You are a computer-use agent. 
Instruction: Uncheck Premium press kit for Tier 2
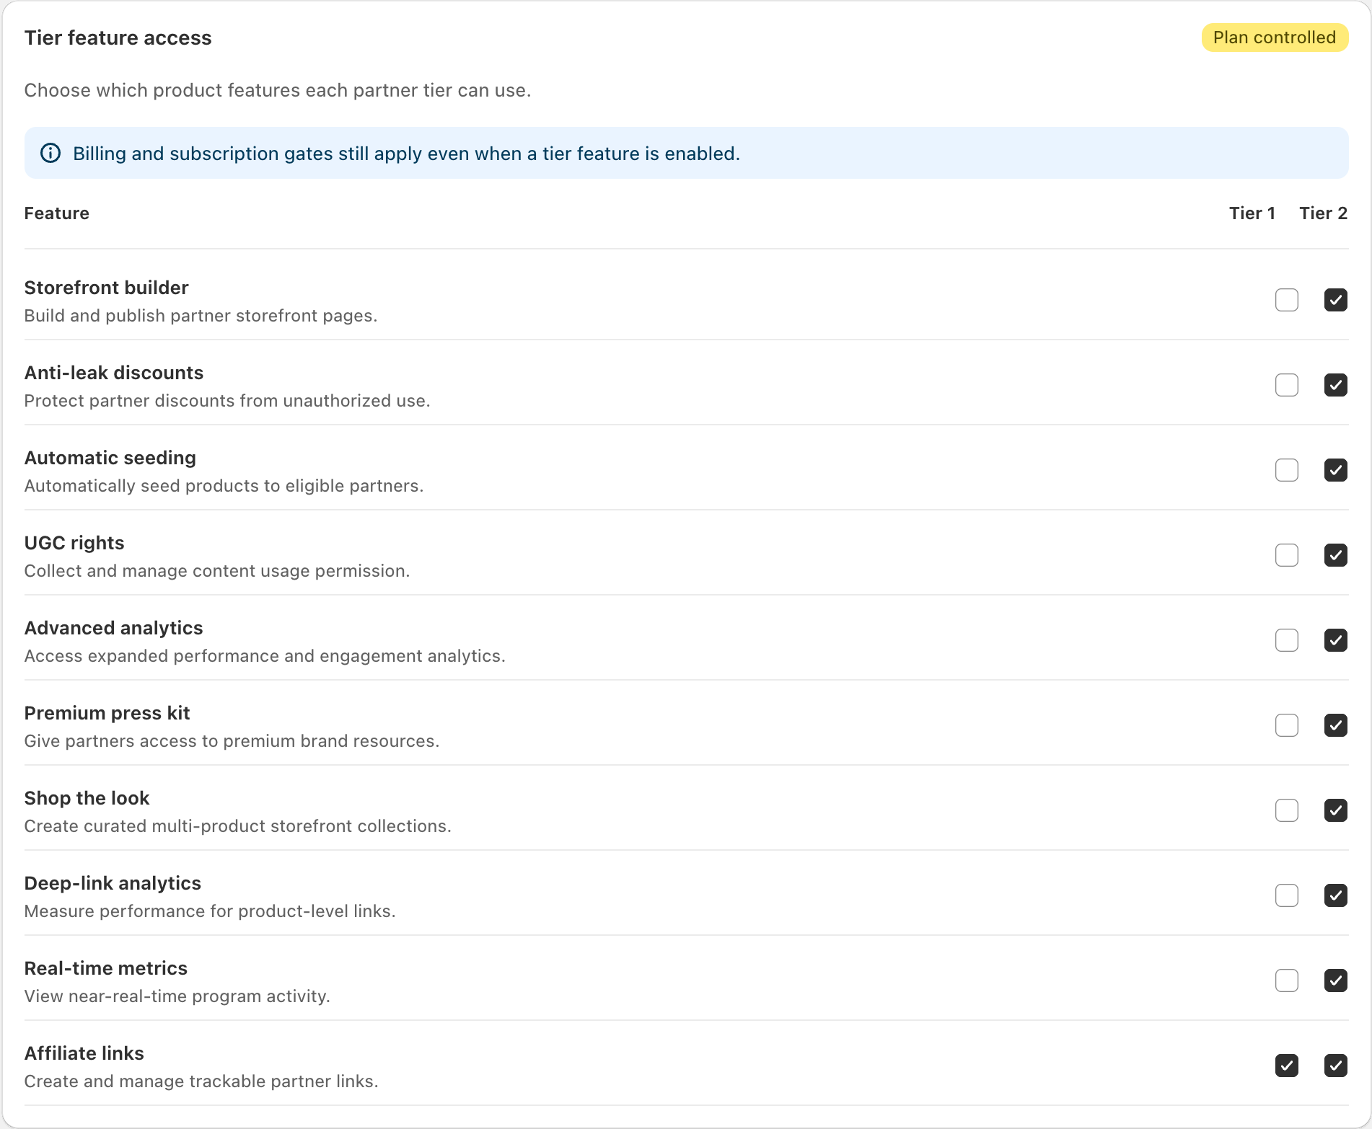pyautogui.click(x=1336, y=725)
